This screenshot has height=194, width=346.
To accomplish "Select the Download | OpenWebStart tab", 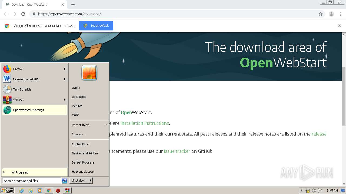I will click(x=34, y=5).
